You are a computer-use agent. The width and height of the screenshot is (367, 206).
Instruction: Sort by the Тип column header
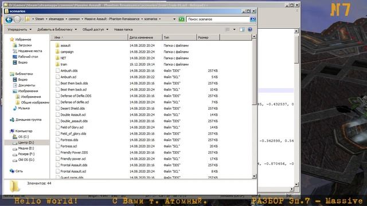[x=179, y=37]
